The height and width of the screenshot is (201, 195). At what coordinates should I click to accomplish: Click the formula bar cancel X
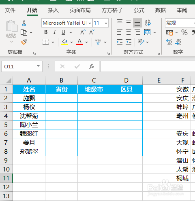point(62,66)
